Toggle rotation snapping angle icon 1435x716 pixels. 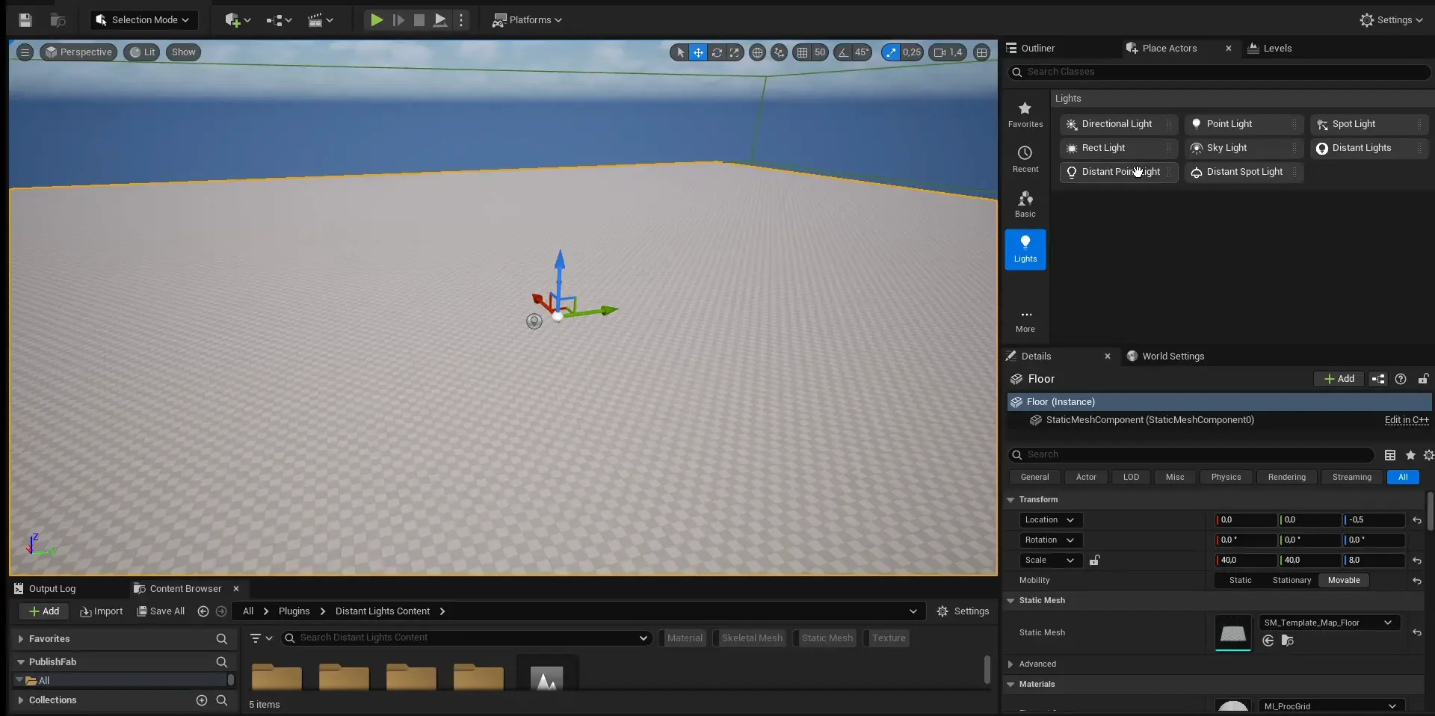click(x=843, y=52)
